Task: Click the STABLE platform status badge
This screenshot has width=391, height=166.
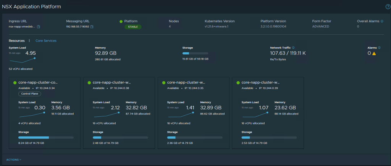Action: point(132,27)
